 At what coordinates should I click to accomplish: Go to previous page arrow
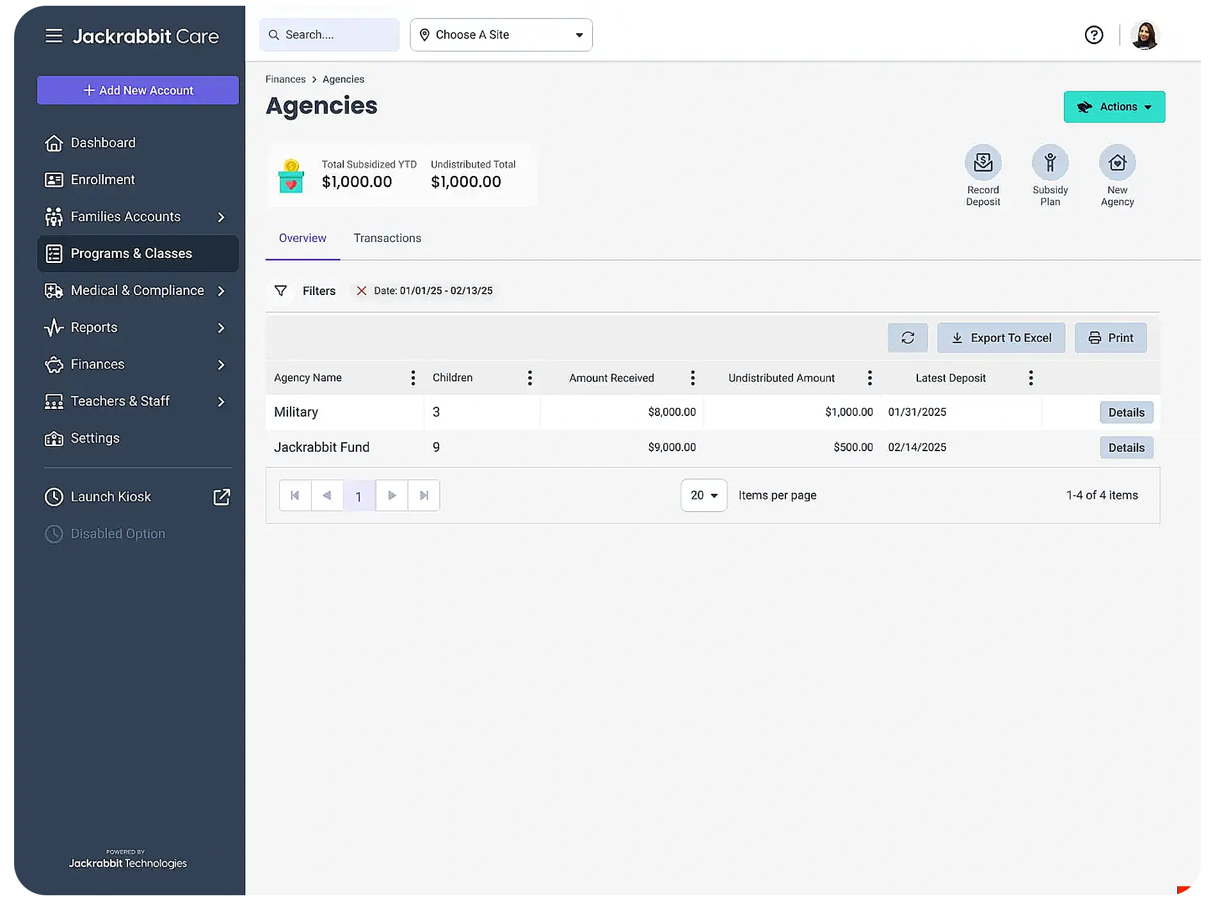point(327,495)
